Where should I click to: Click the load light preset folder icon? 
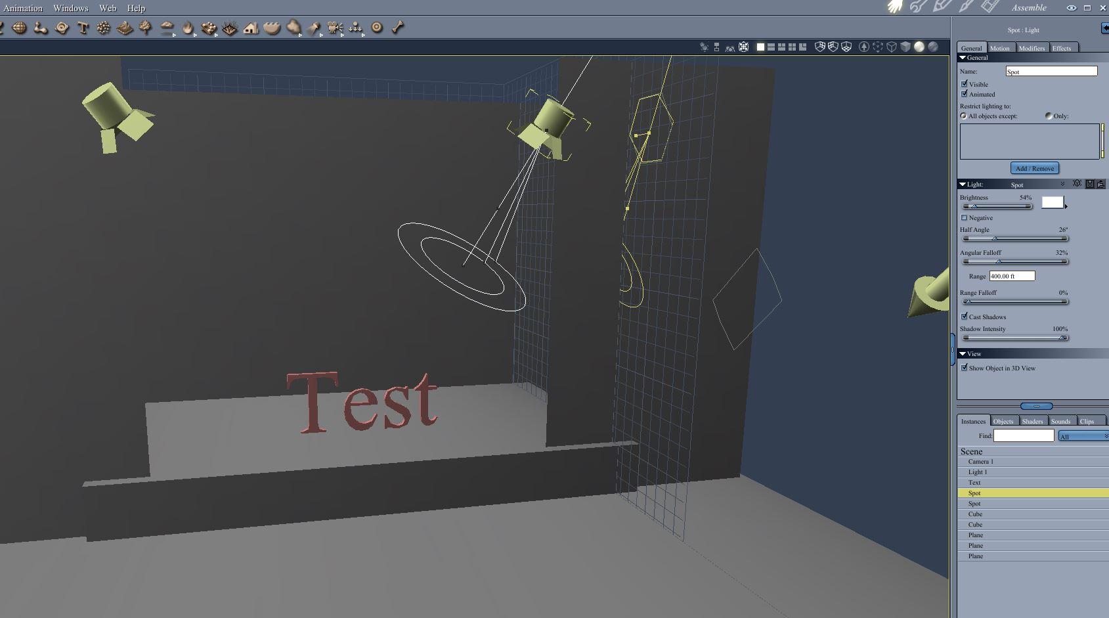(x=1101, y=184)
